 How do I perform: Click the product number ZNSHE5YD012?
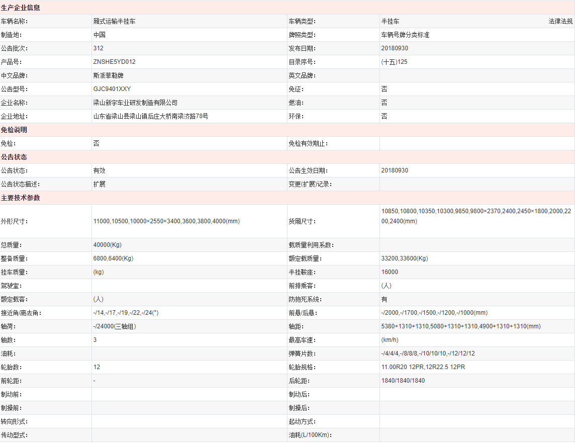coord(114,62)
